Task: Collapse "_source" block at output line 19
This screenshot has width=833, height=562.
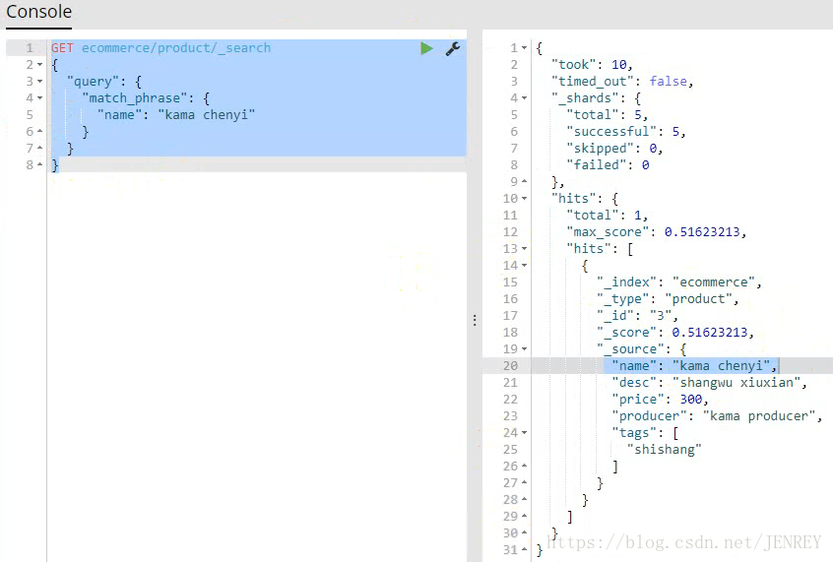Action: 525,349
